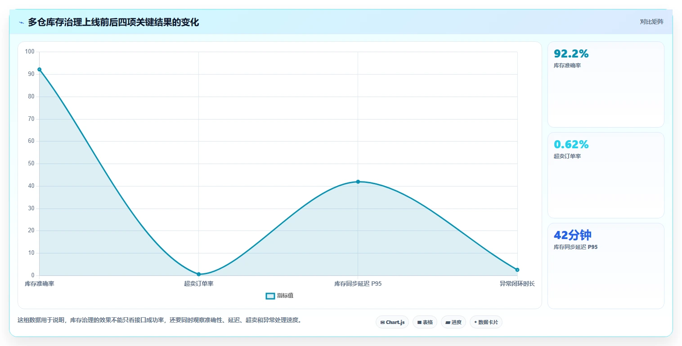Click the footnote text 这组数据用于说明

[x=160, y=320]
